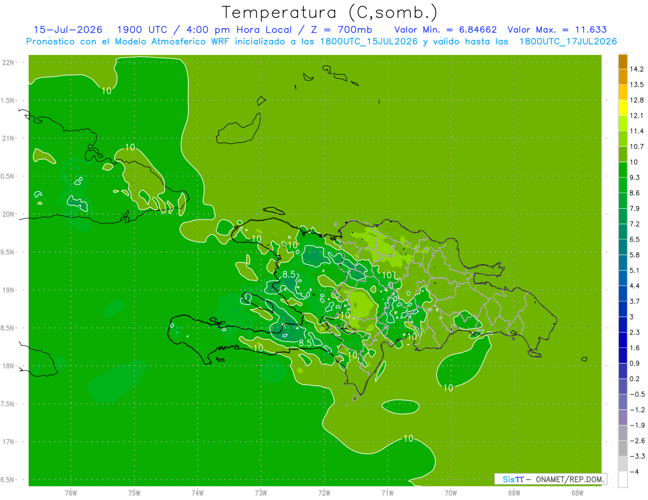Pick the gray swatch between -3.3 and -2.6

[x=623, y=448]
